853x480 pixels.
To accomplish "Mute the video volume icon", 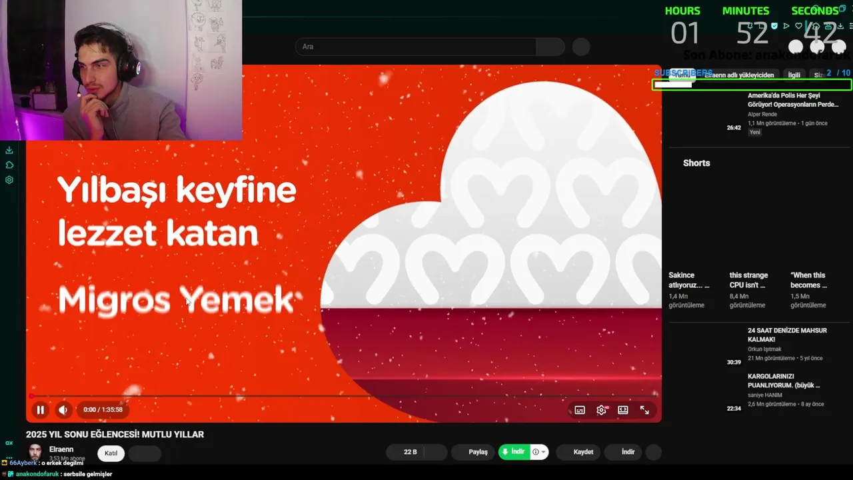I will (63, 410).
